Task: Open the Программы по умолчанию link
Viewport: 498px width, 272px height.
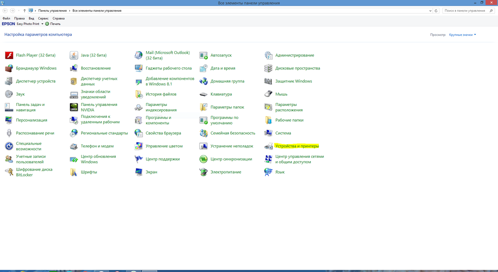Action: (225, 120)
